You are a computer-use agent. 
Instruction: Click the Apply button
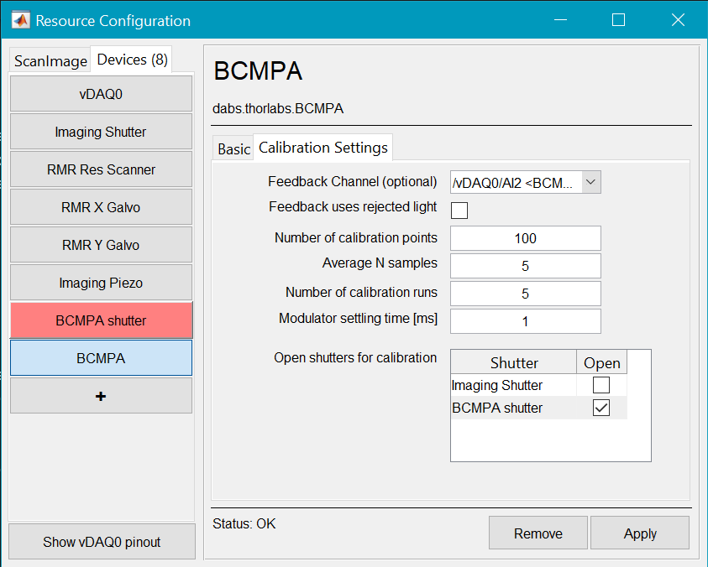(639, 533)
